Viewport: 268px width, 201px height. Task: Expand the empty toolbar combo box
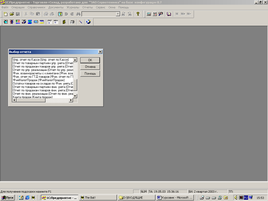click(x=118, y=14)
